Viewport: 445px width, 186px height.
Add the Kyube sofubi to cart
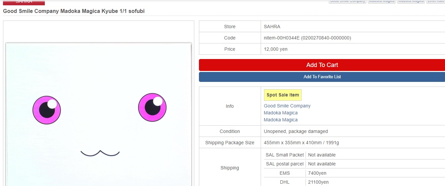(322, 65)
